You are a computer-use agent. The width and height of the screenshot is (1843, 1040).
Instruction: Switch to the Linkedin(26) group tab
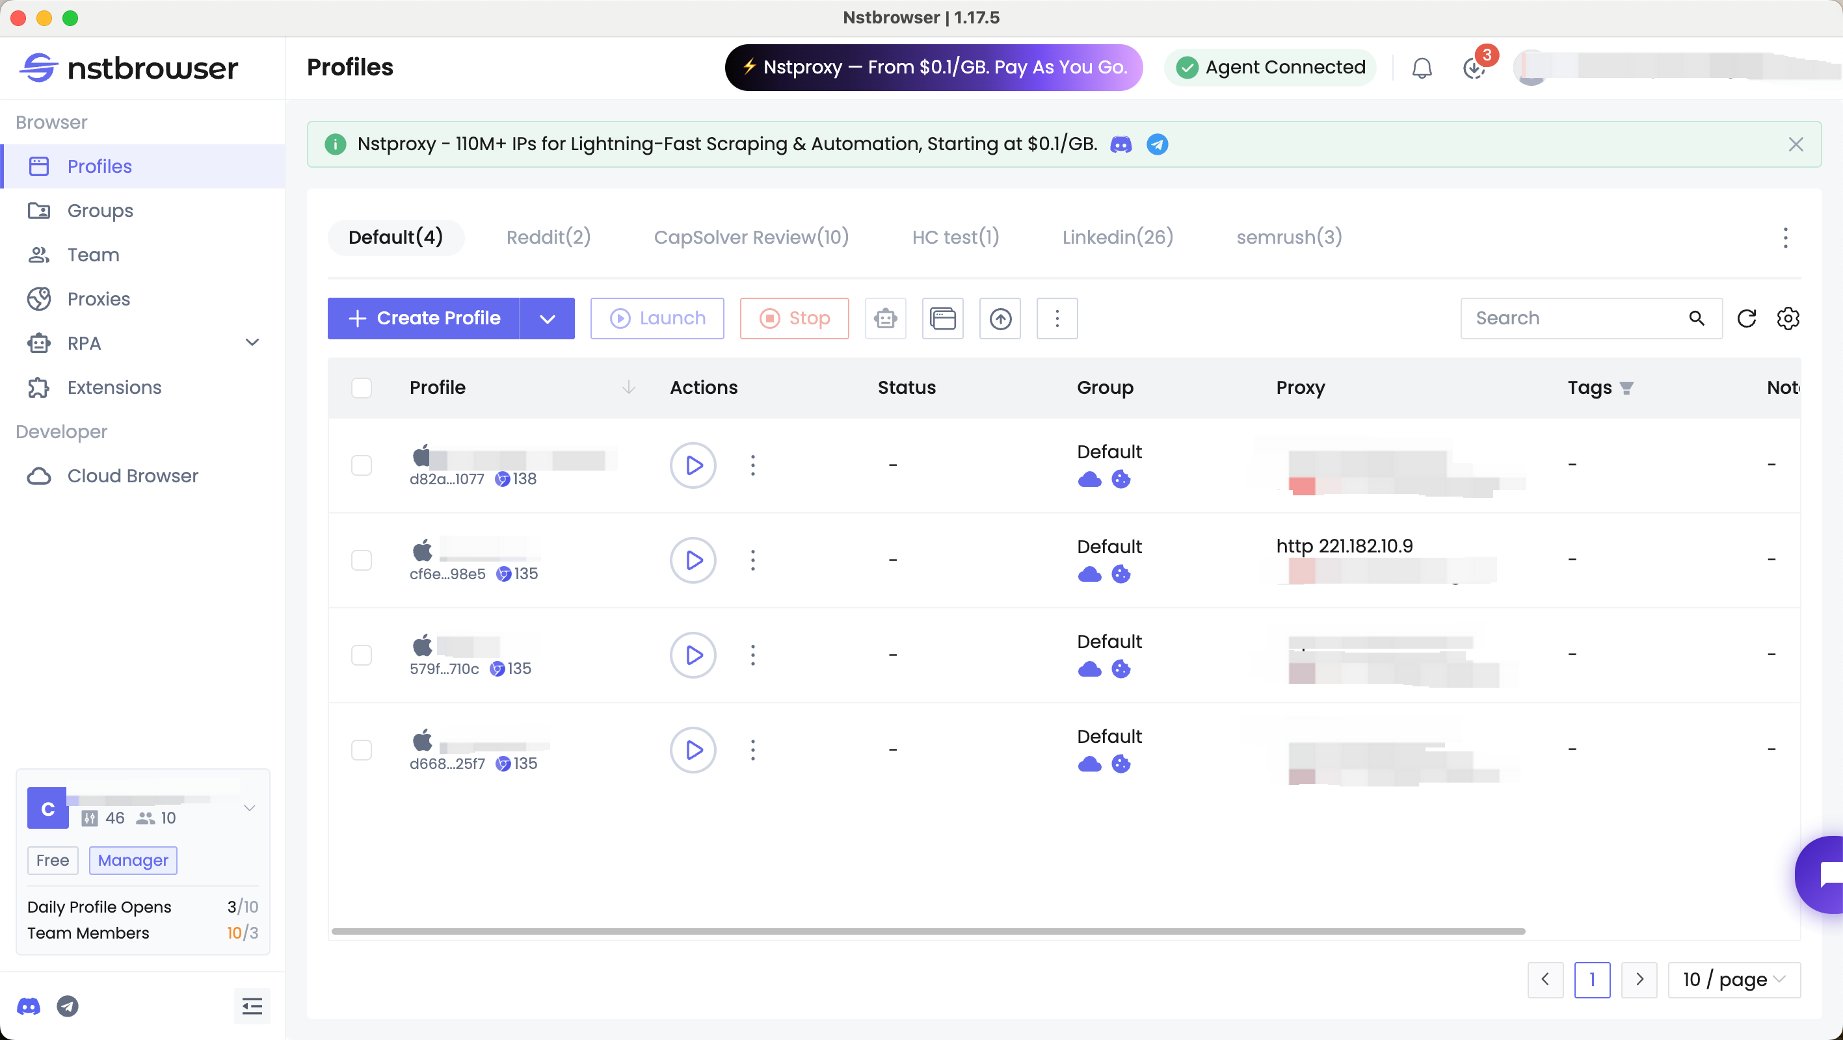pyautogui.click(x=1117, y=237)
